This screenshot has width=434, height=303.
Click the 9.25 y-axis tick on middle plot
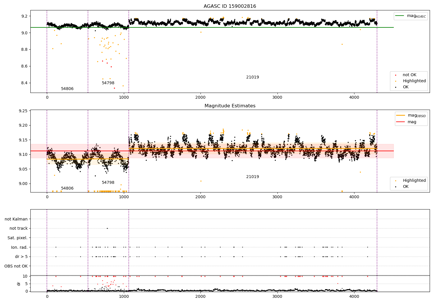23,111
